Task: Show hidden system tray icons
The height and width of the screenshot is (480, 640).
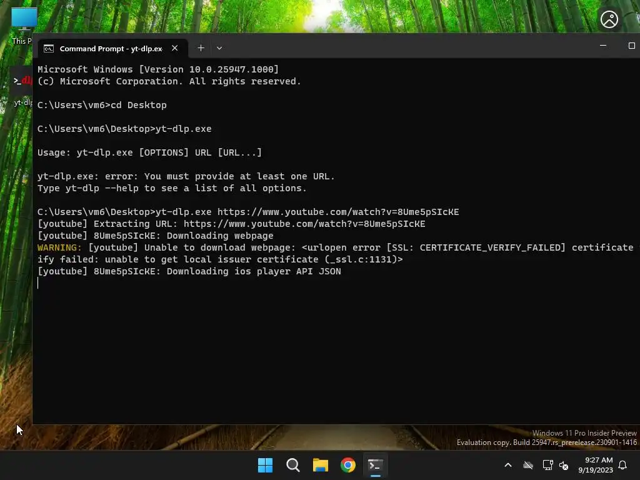Action: 508,465
